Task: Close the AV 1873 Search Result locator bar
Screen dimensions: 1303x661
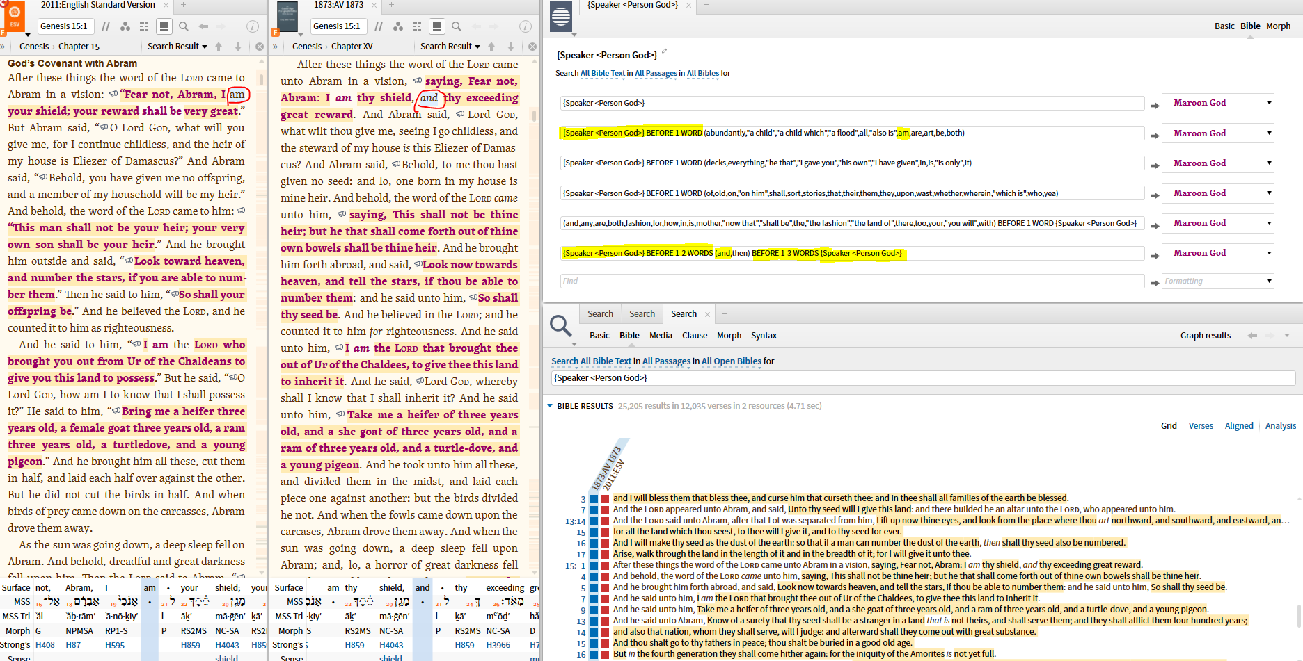Action: [532, 47]
